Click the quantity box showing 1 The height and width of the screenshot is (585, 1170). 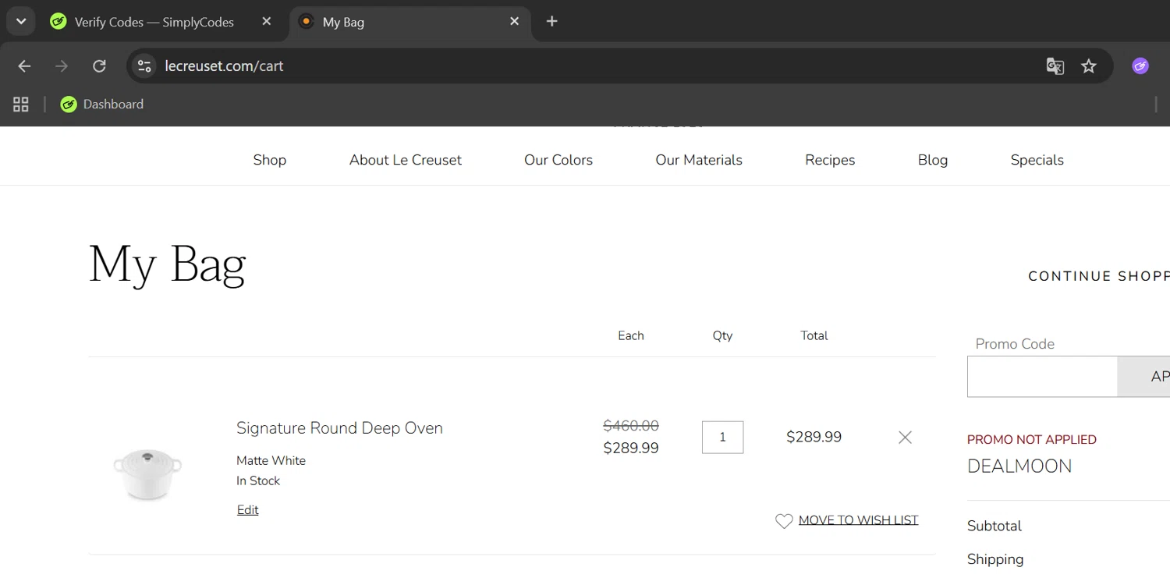click(x=722, y=438)
